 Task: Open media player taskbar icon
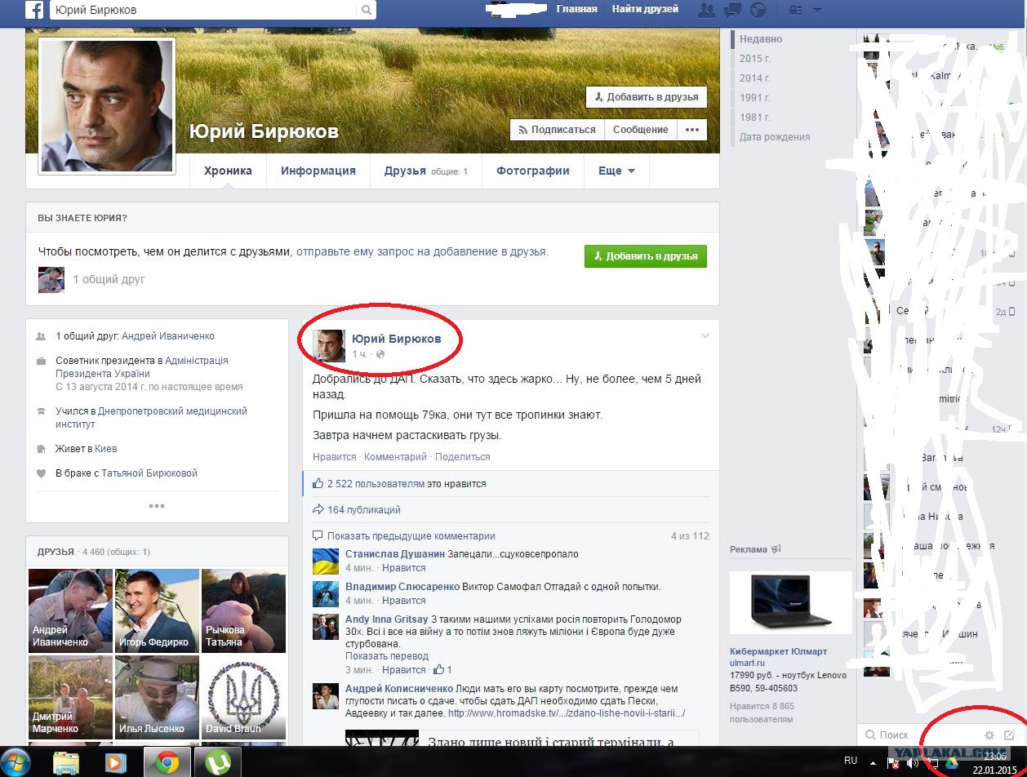click(116, 763)
